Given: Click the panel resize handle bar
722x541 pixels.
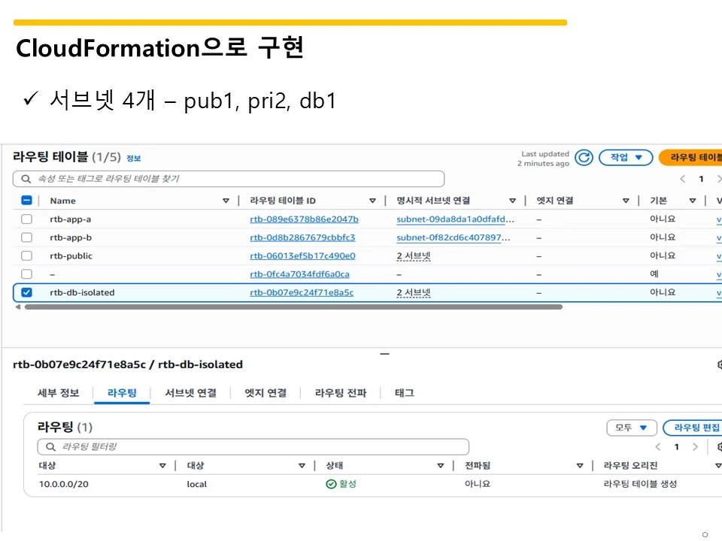Looking at the screenshot, I should pos(384,354).
